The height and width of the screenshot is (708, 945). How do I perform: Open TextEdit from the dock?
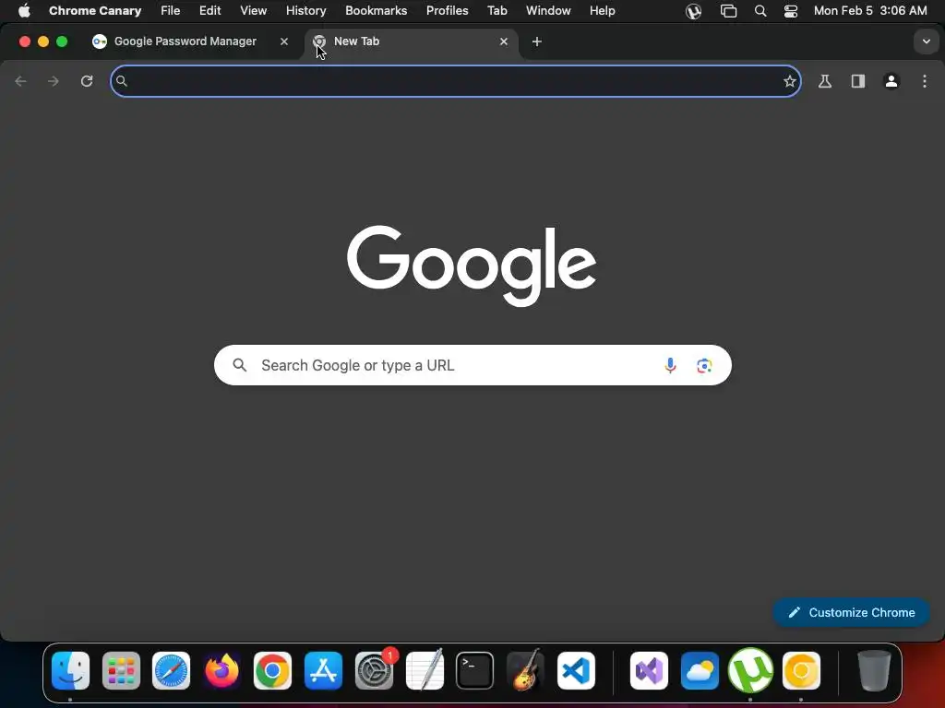pyautogui.click(x=425, y=670)
